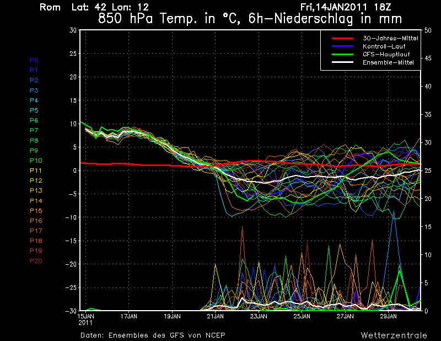Click the red 30-Jahres-Mittel legend line
441x341 pixels.
click(342, 39)
